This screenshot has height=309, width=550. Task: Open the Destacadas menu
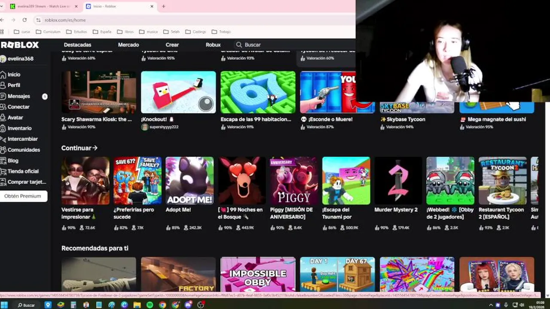click(x=77, y=45)
